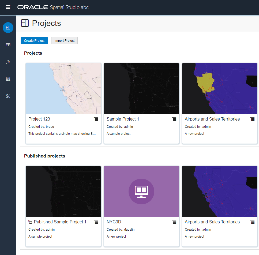Screen dimensions: 259x255
Task: Click the unlocked padlock icon on Published Sample Project 1
Action: tap(30, 222)
